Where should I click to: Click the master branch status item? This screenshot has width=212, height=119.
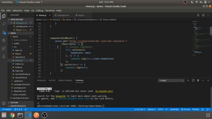point(7,109)
